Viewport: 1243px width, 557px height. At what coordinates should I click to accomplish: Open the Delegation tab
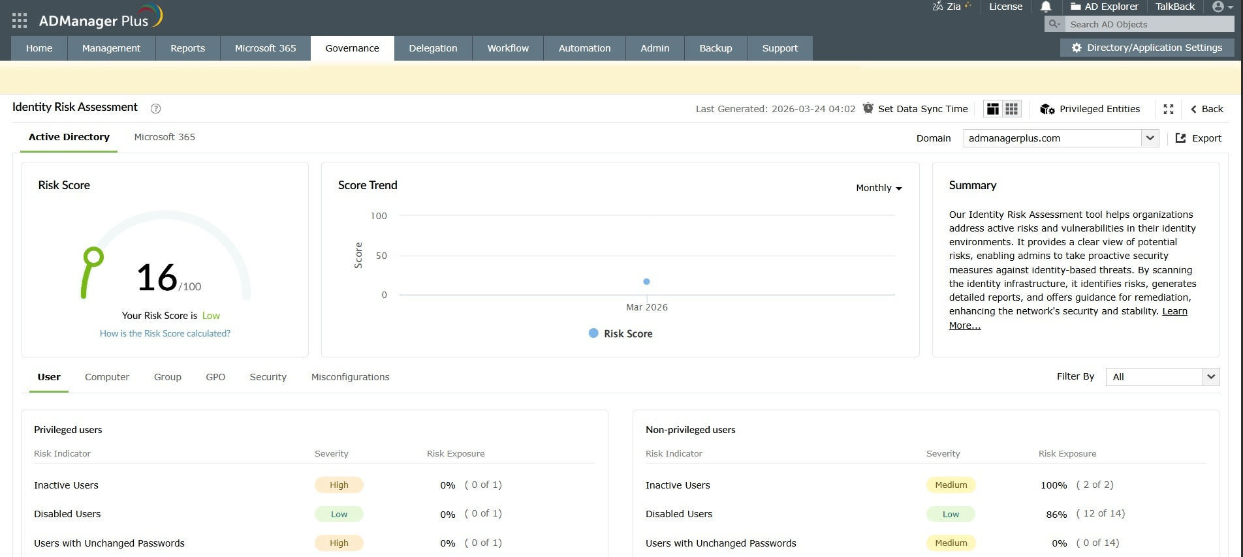[433, 48]
